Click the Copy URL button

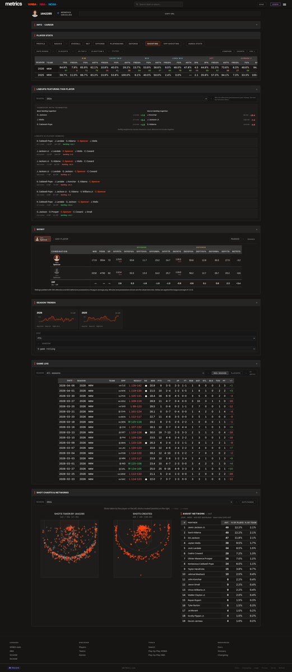pyautogui.click(x=169, y=13)
